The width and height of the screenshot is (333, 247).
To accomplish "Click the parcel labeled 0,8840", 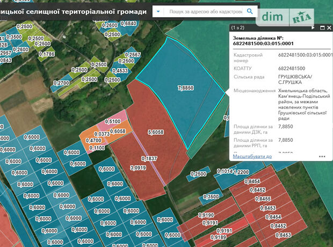I will (x=128, y=23).
